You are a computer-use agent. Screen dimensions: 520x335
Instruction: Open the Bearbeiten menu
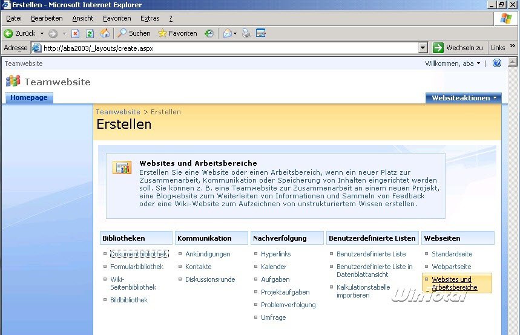47,18
